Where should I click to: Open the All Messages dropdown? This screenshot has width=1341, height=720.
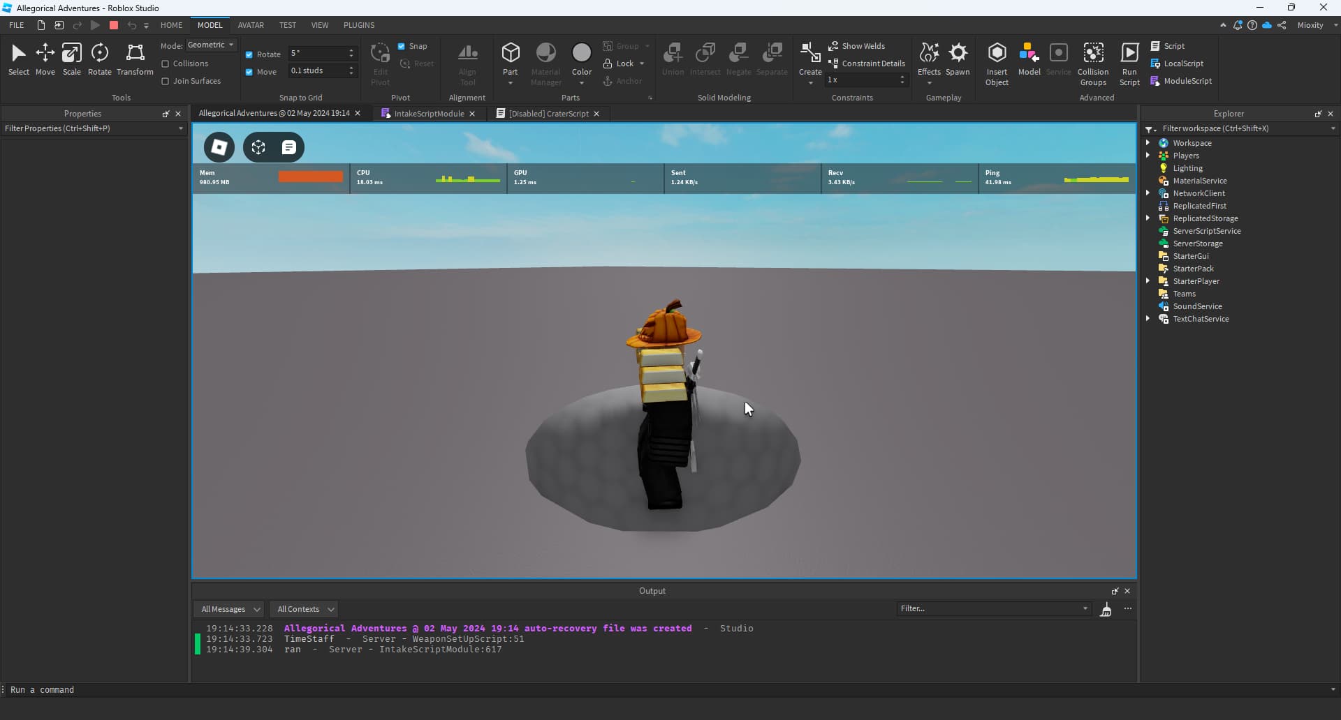tap(228, 609)
